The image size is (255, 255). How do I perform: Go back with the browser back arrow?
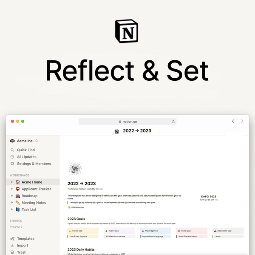tap(233, 121)
